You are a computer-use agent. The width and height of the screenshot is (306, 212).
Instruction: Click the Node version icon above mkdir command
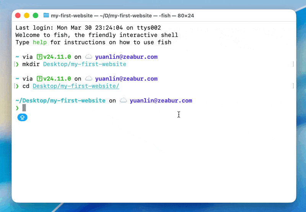(39, 57)
